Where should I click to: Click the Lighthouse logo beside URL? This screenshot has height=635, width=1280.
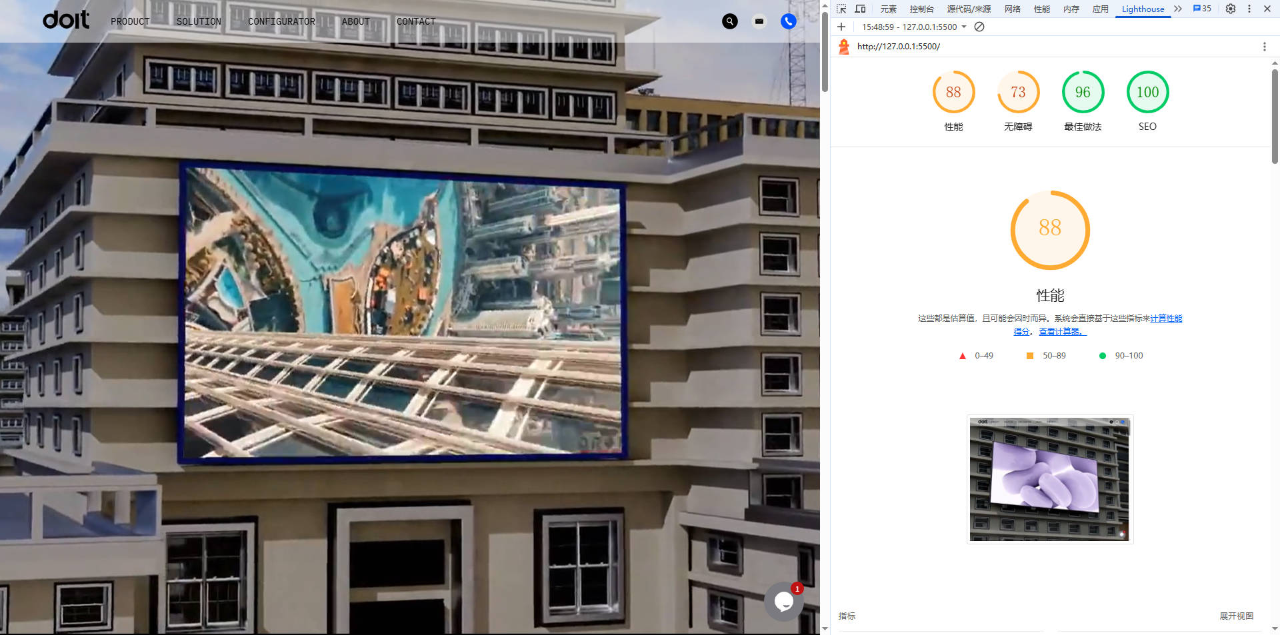pyautogui.click(x=844, y=47)
